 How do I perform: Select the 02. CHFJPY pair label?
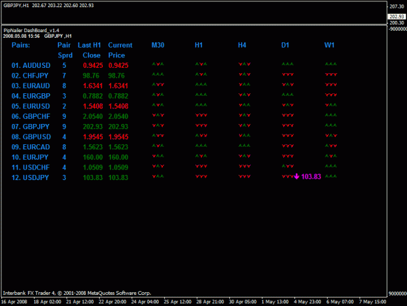tap(30, 76)
